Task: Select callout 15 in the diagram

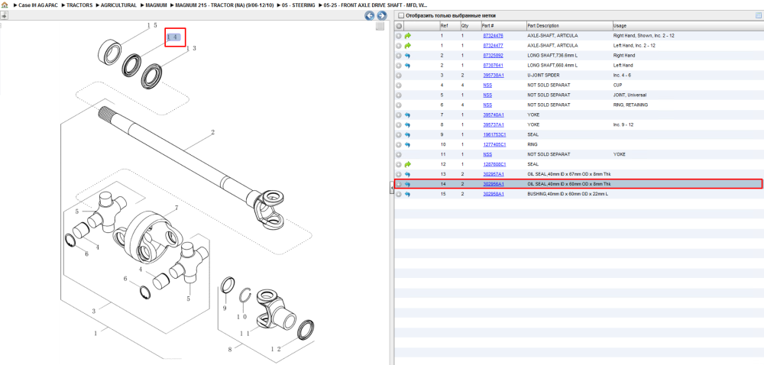Action: (152, 25)
